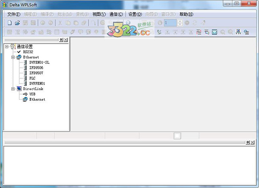Screen dimensions: 259x188
Task: Click the greyed-out paste clipboard icon
Action: (x=76, y=23)
